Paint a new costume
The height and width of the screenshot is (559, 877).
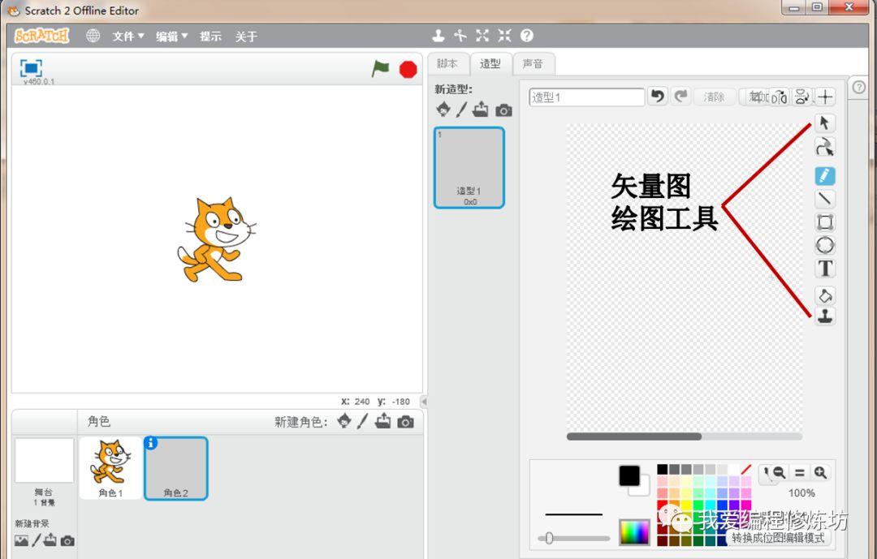[x=461, y=109]
